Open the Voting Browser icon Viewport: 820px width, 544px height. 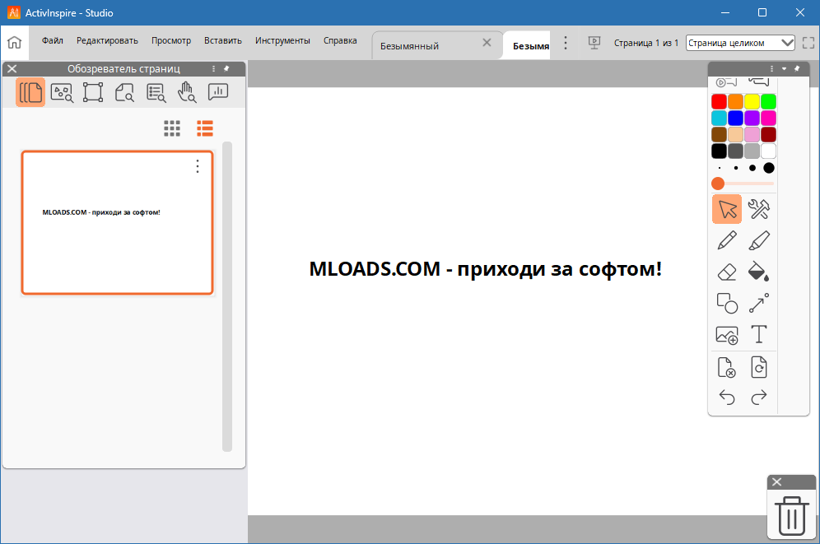[218, 91]
